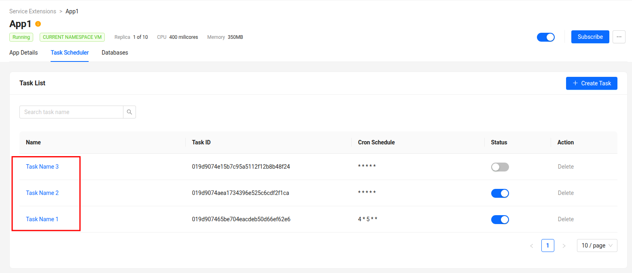Disable the Task Name 1 status switch
This screenshot has height=273, width=632.
click(x=500, y=220)
